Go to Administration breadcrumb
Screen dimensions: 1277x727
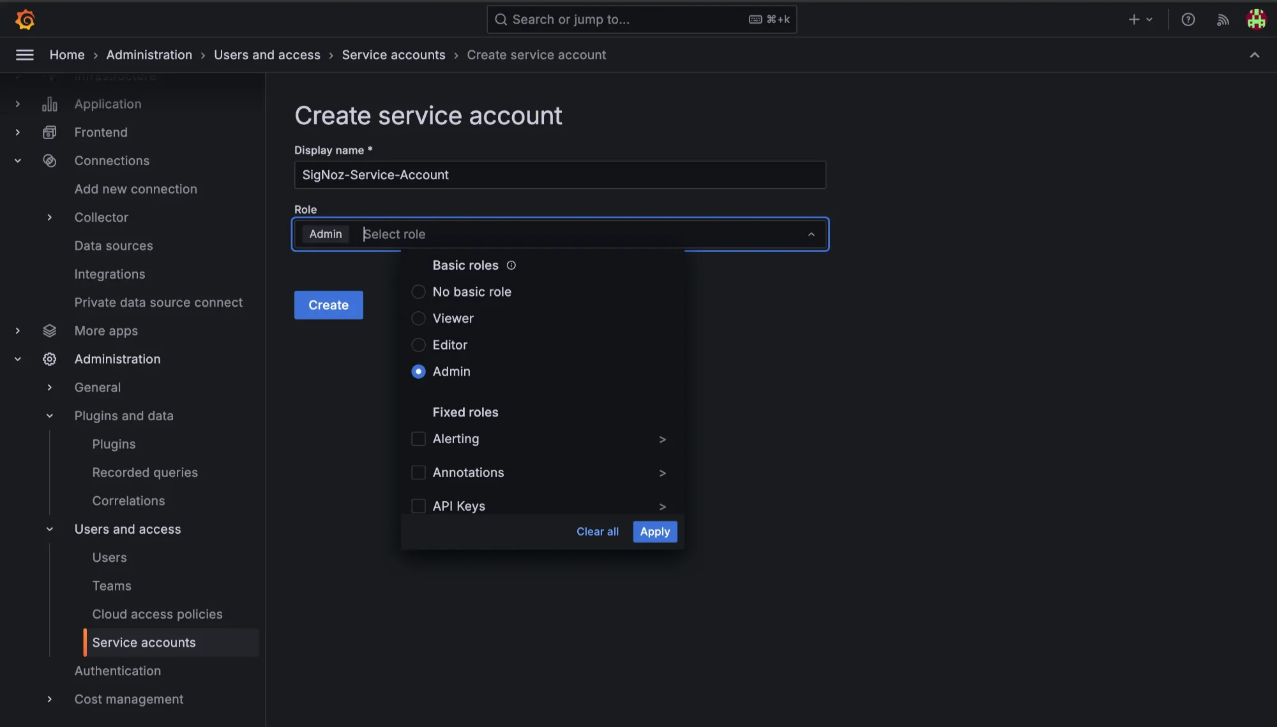[149, 55]
